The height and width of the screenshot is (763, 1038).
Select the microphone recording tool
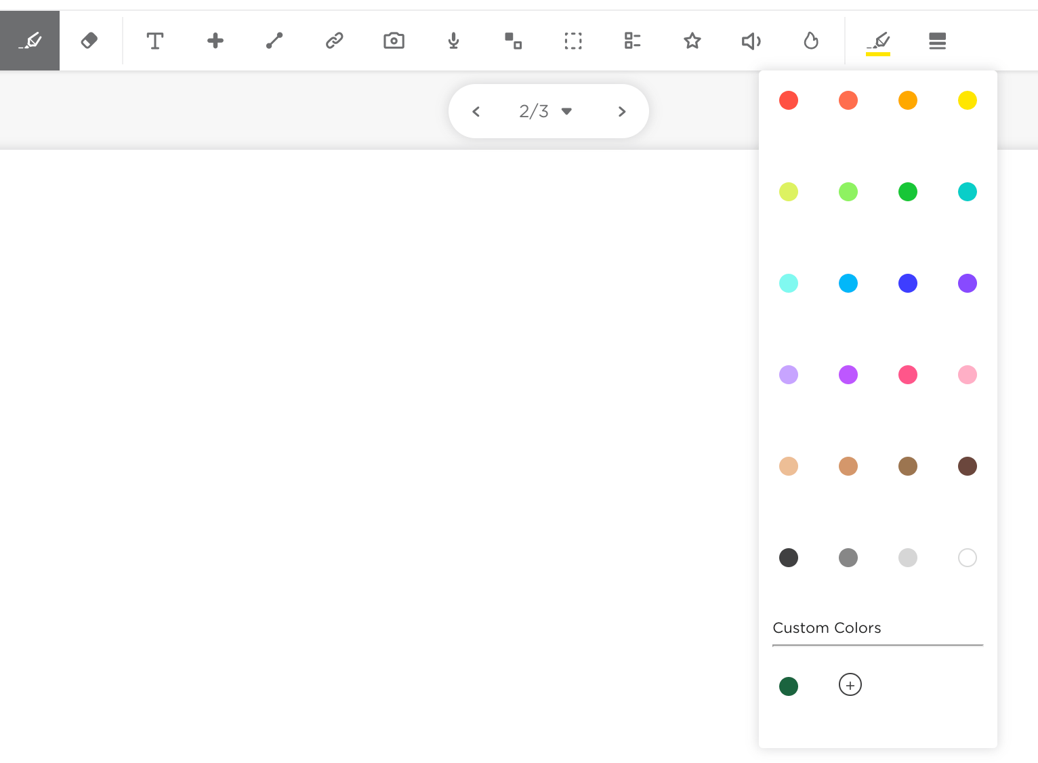tap(453, 41)
